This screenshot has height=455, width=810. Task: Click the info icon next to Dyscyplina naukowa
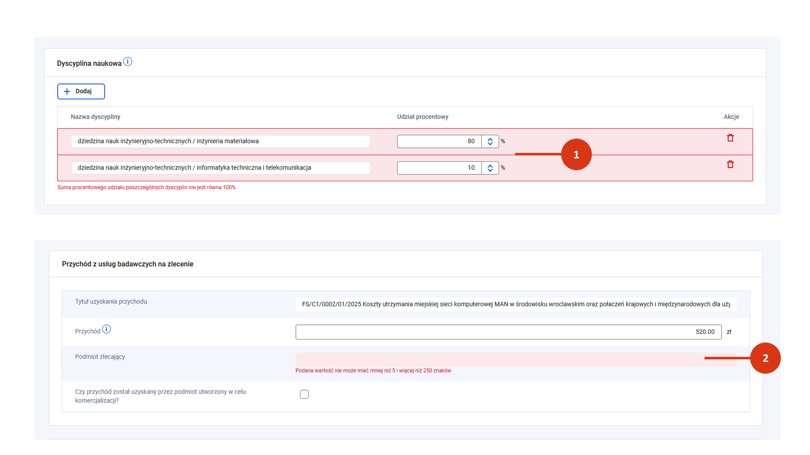point(127,62)
